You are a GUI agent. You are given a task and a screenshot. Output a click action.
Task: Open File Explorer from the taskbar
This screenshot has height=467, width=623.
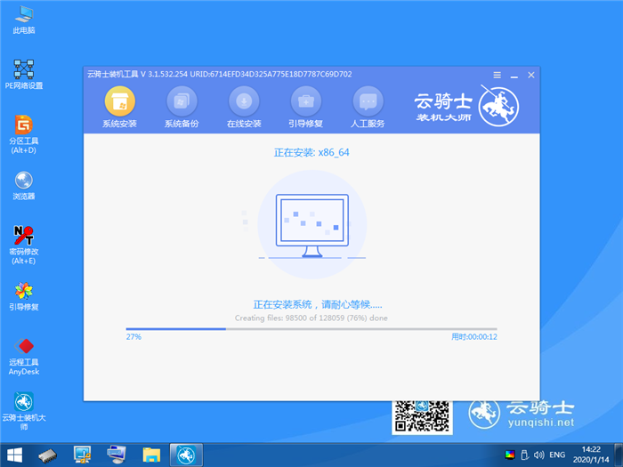point(151,455)
